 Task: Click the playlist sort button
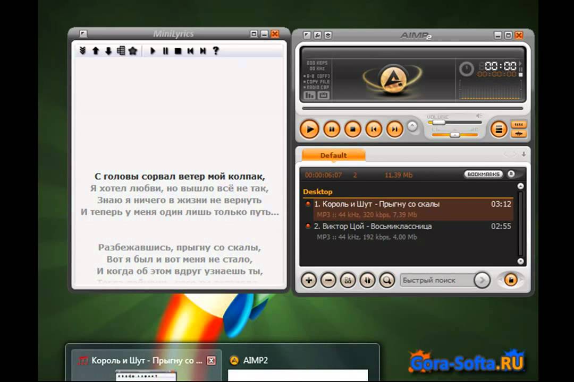(x=368, y=280)
